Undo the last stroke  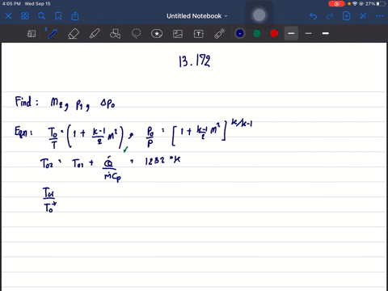[x=313, y=16]
